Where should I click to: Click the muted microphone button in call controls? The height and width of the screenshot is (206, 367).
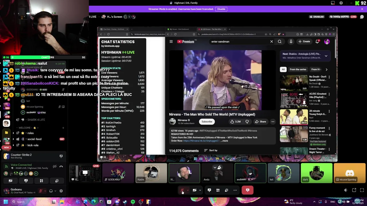click(x=182, y=190)
